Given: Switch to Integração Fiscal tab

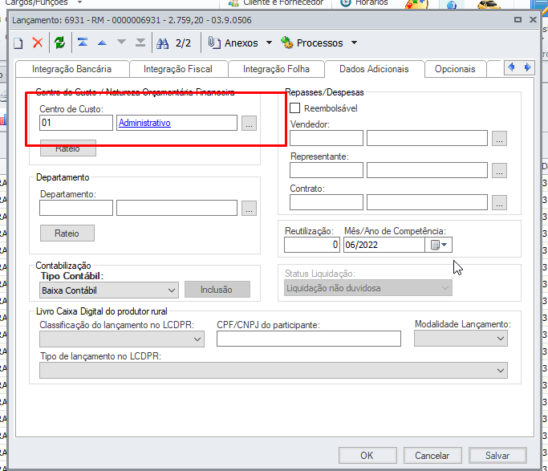Looking at the screenshot, I should 178,69.
